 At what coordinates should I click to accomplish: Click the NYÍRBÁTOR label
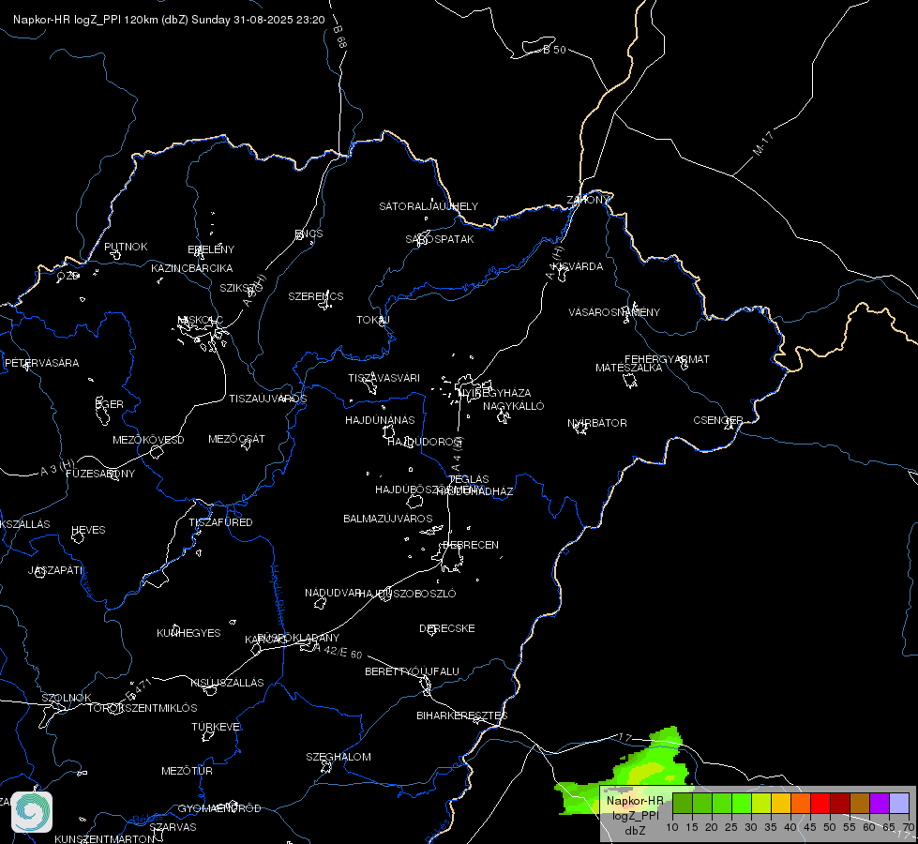click(597, 423)
